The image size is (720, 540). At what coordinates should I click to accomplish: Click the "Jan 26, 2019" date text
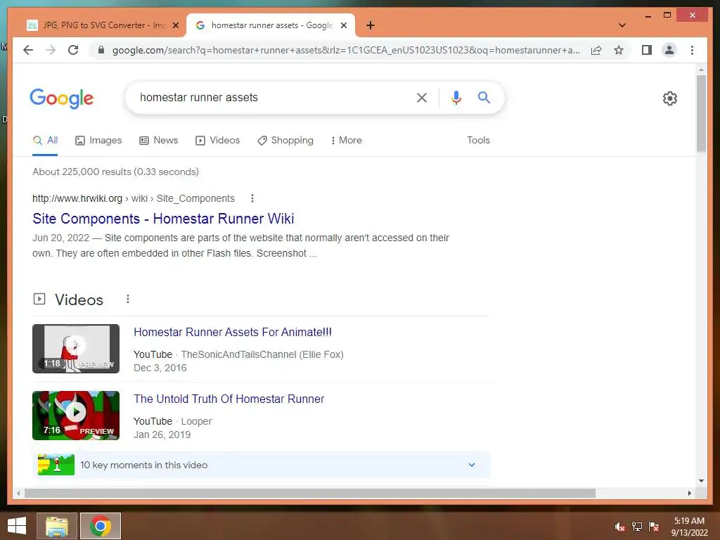(x=162, y=435)
